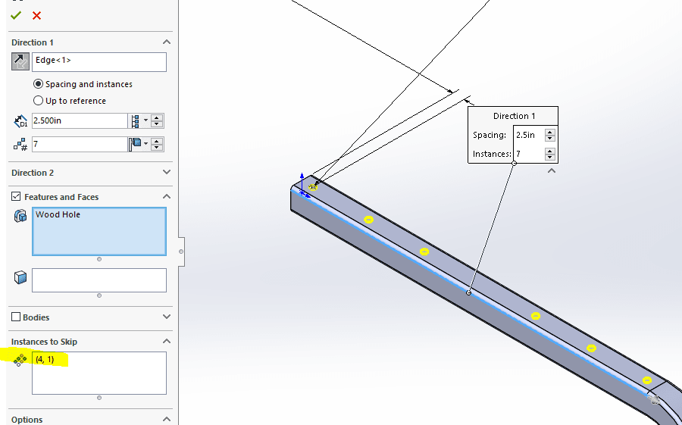Confirm pattern with green checkmark
This screenshot has height=425, width=682.
tap(16, 16)
